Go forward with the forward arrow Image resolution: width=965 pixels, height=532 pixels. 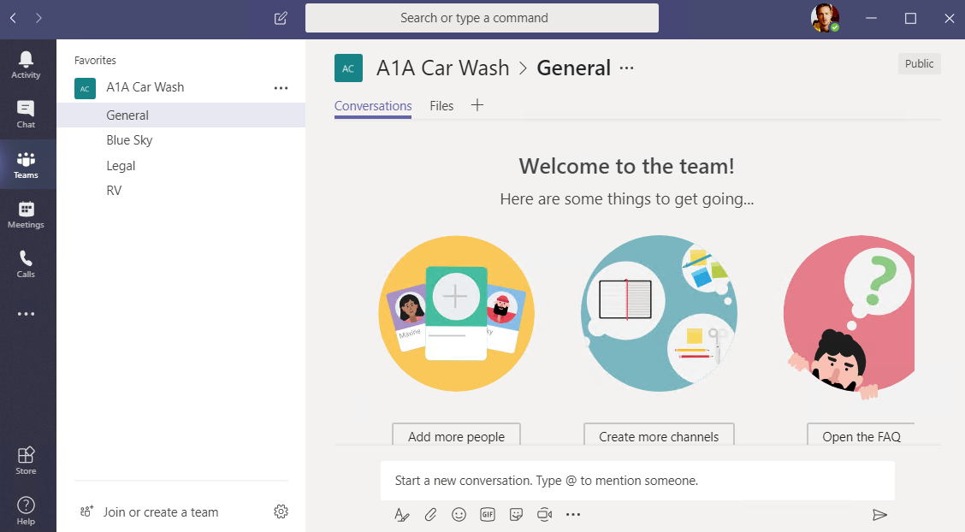pos(38,18)
